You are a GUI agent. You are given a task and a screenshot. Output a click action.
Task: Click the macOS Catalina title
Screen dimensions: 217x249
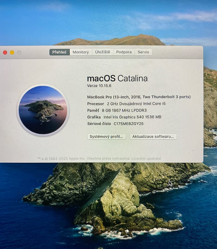coord(117,78)
